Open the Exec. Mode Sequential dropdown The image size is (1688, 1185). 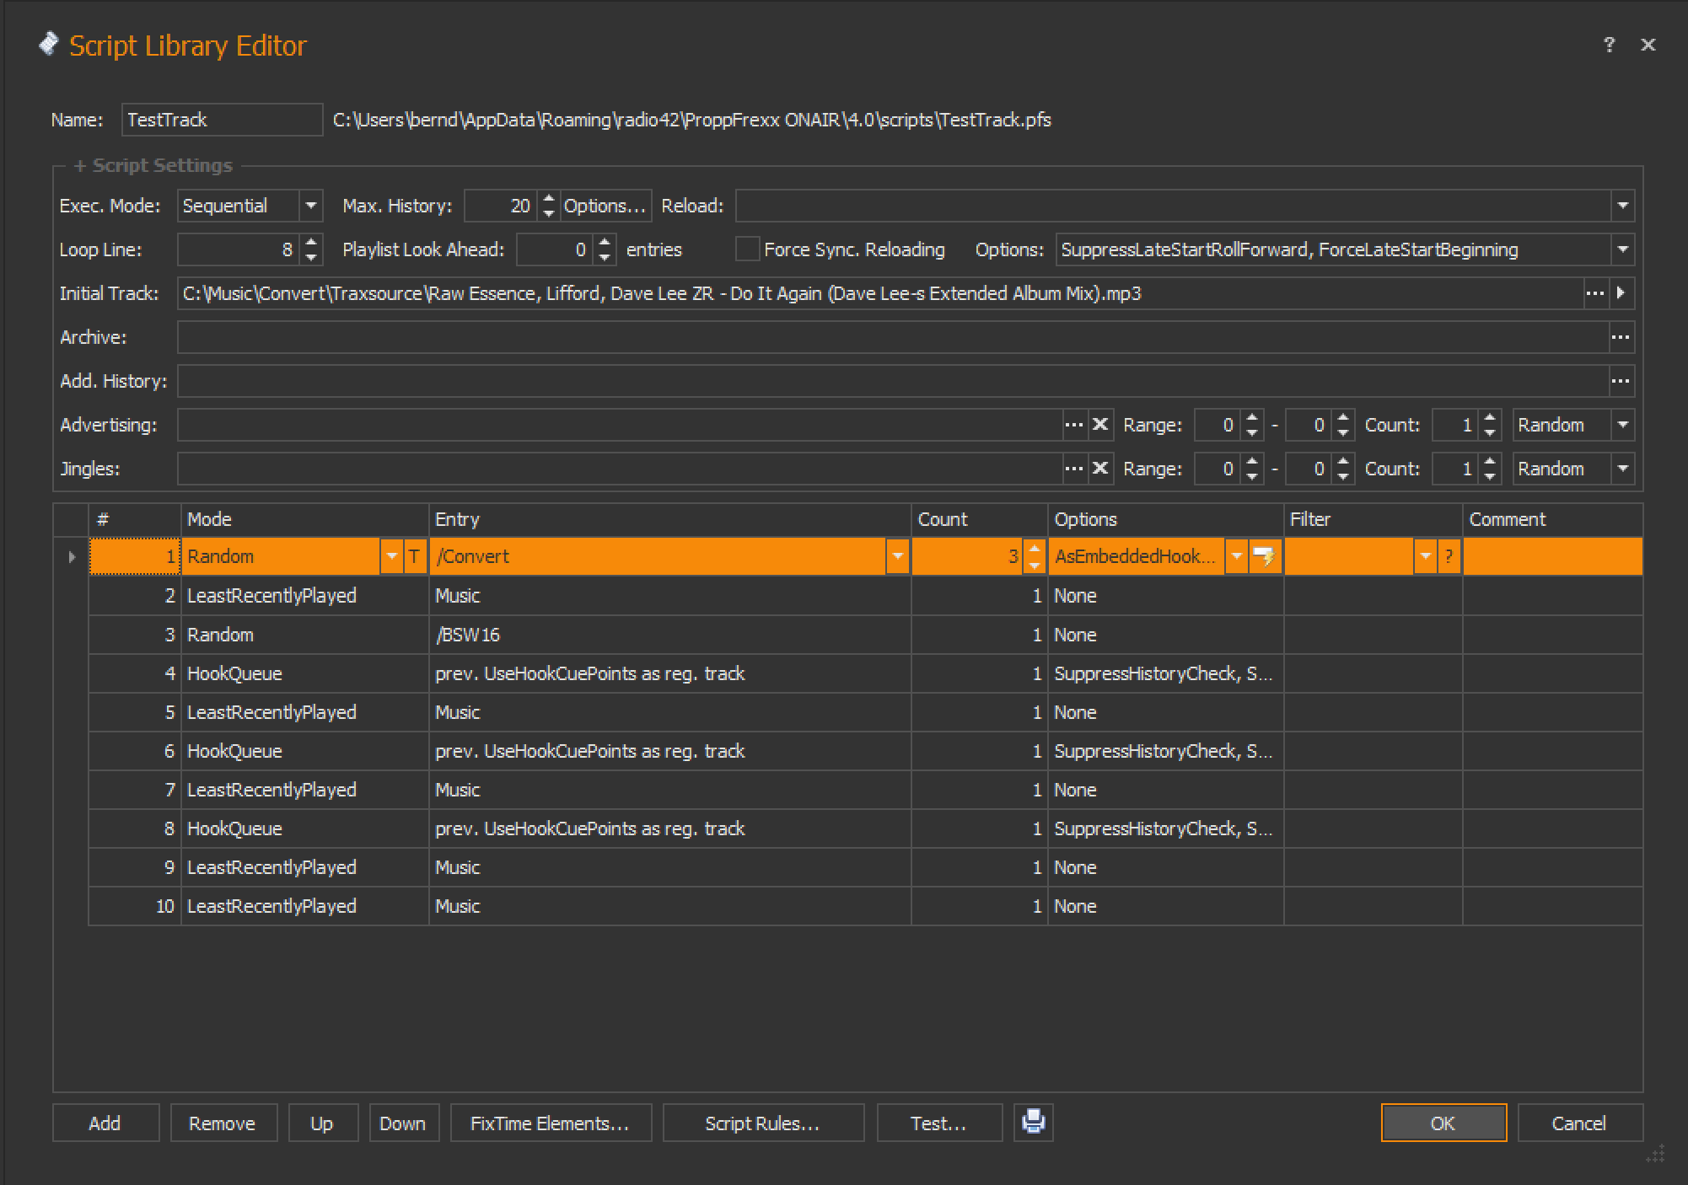coord(310,206)
